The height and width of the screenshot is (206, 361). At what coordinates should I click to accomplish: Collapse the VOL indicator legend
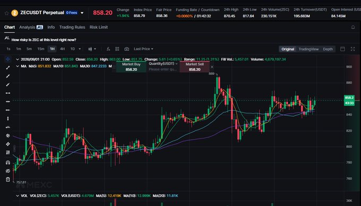[18, 196]
